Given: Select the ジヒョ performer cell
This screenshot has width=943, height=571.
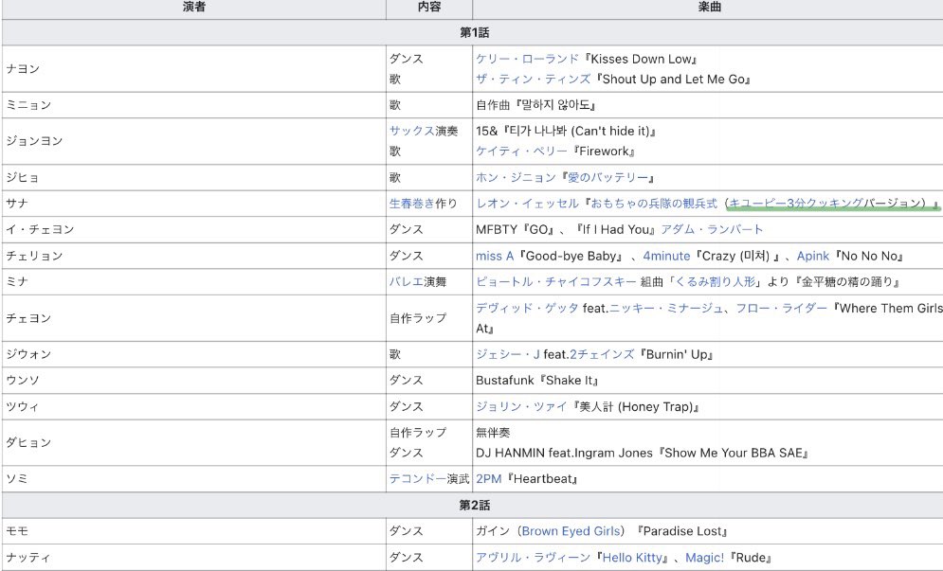Looking at the screenshot, I should 193,177.
